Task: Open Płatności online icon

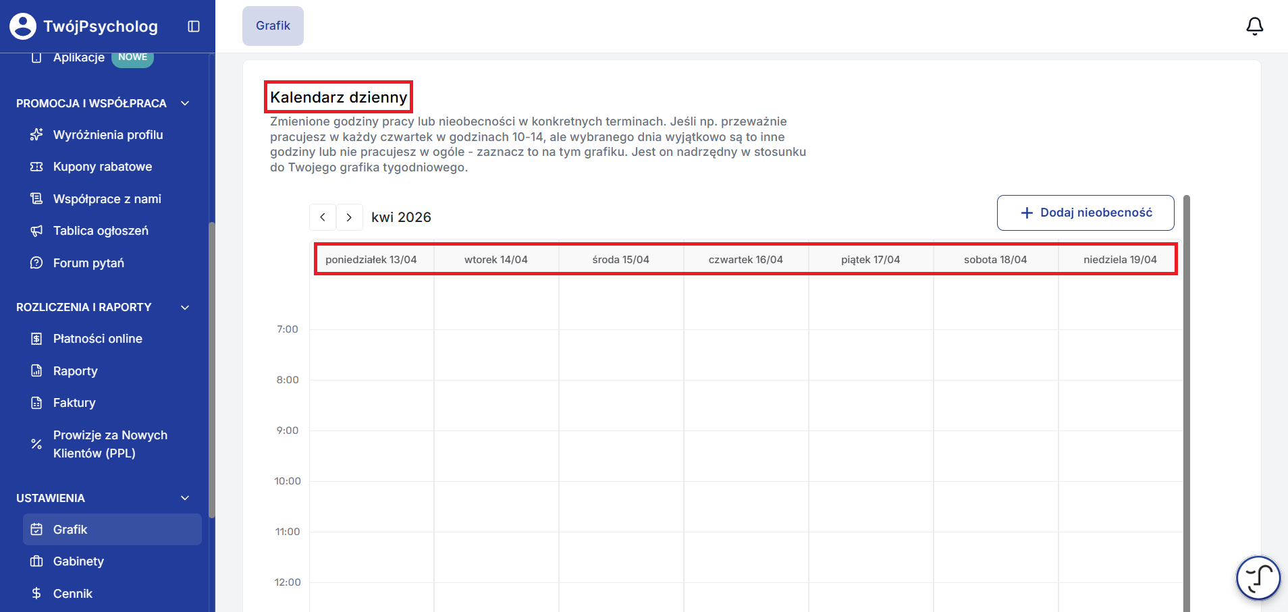Action: pos(36,339)
